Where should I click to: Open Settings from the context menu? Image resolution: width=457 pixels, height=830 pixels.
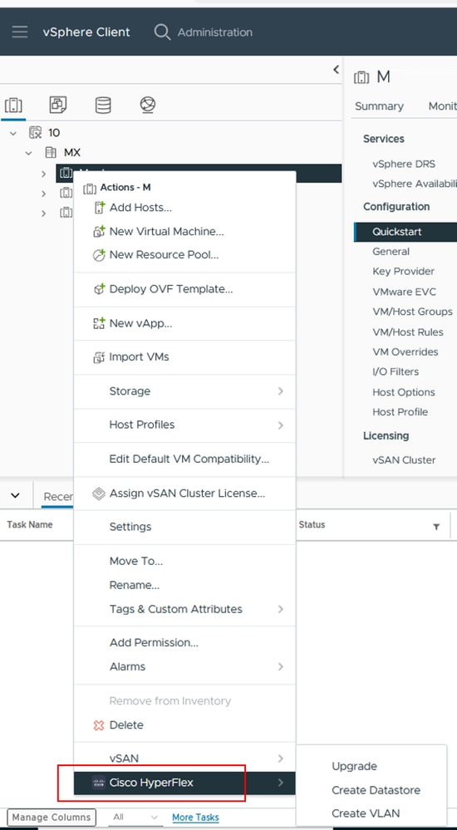tap(130, 527)
